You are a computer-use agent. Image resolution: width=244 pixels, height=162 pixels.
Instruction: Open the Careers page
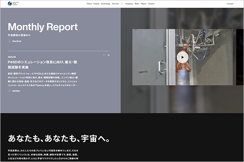coord(151,4)
